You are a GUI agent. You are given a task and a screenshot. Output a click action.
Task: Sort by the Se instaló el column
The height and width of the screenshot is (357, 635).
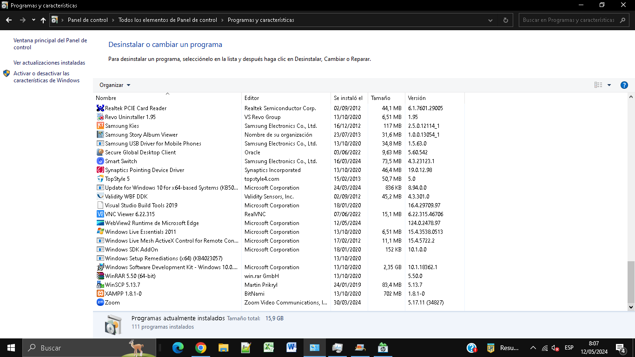[x=349, y=98]
